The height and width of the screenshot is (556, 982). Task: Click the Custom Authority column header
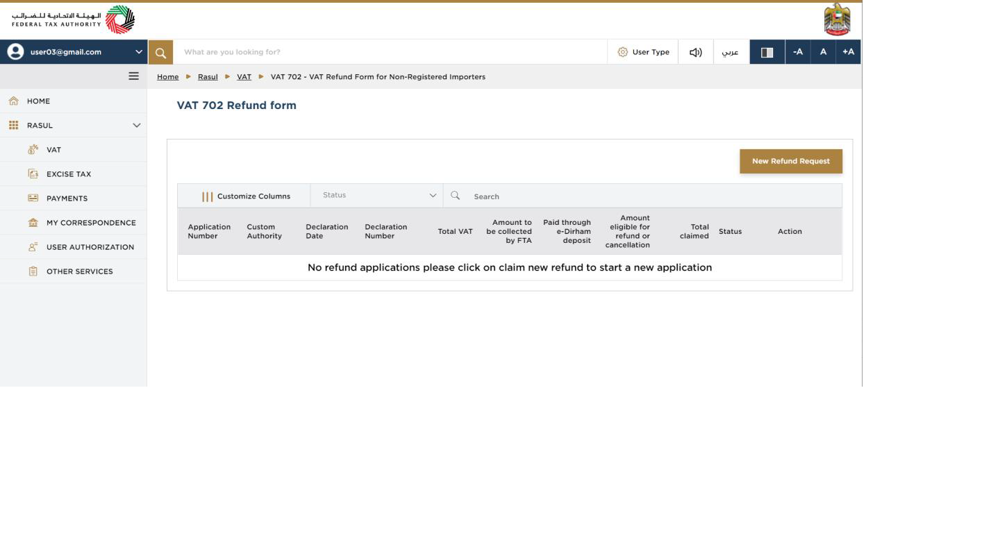[265, 231]
